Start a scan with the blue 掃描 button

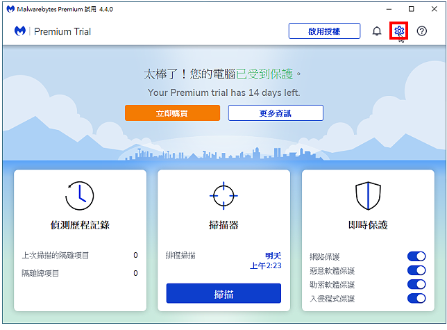click(223, 293)
